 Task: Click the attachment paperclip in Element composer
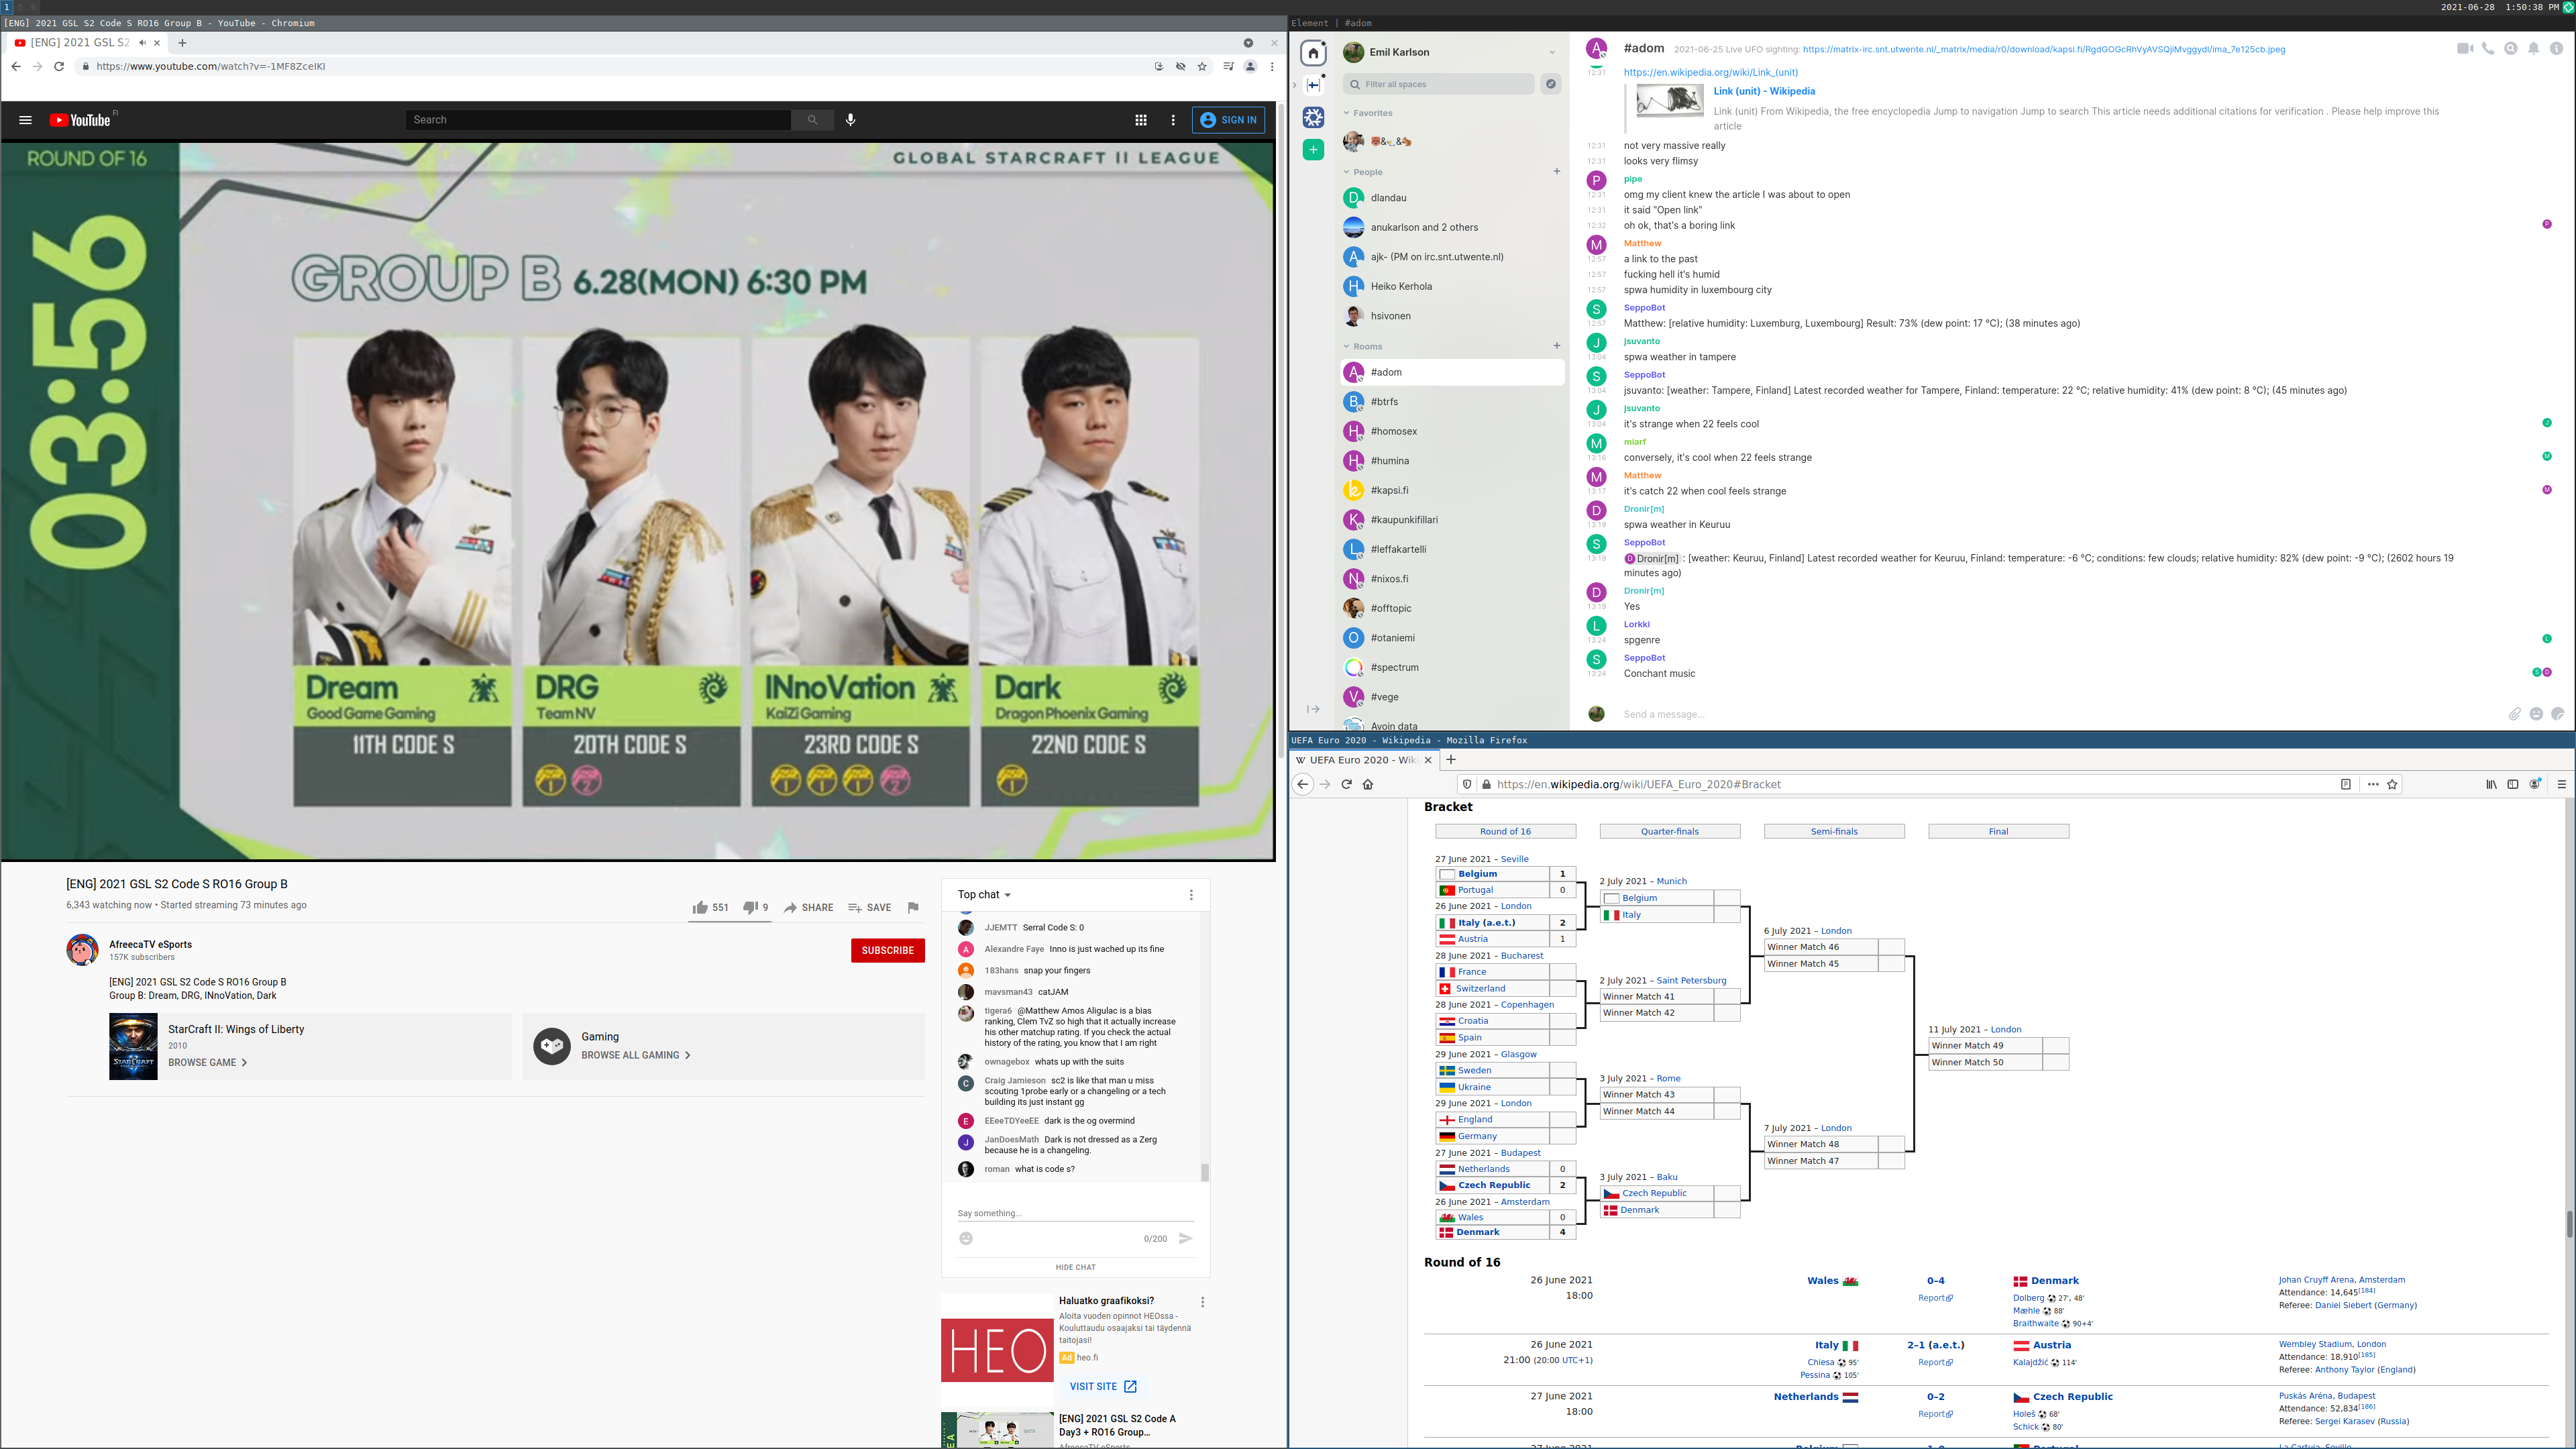coord(2514,714)
